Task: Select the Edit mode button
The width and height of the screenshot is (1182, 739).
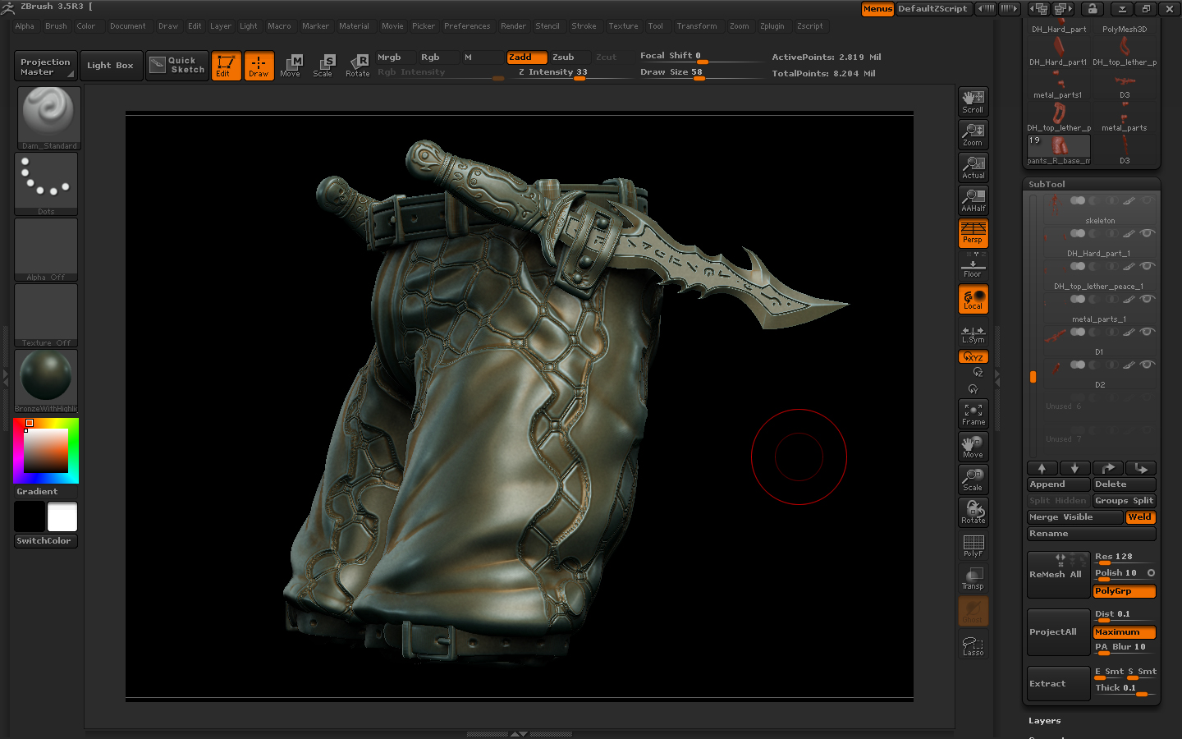Action: (226, 66)
